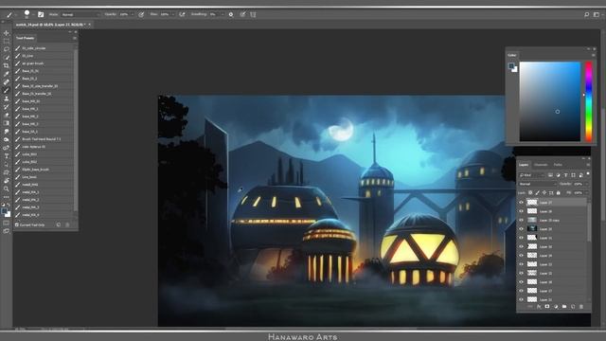Select the Gradient tool
Image resolution: width=606 pixels, height=341 pixels.
[7, 123]
